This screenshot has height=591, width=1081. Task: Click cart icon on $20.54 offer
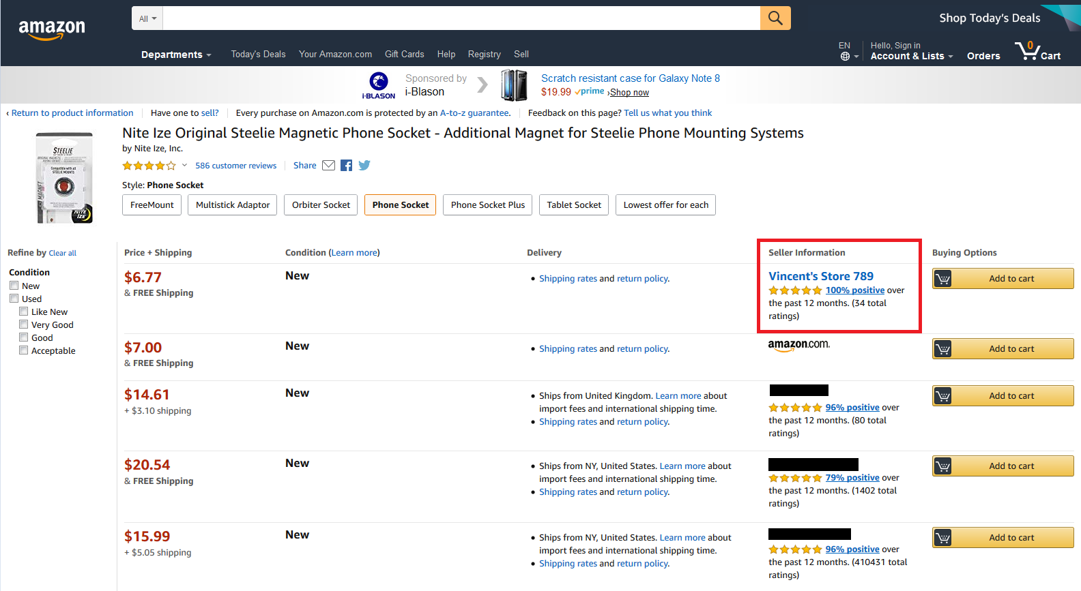942,466
